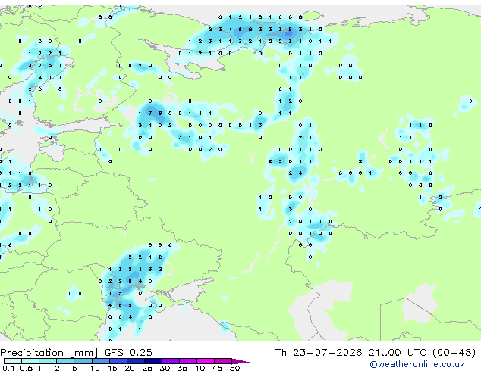Select the 35–40 mm legend color swatch
Image resolution: width=481 pixels, height=371 pixels.
188,361
